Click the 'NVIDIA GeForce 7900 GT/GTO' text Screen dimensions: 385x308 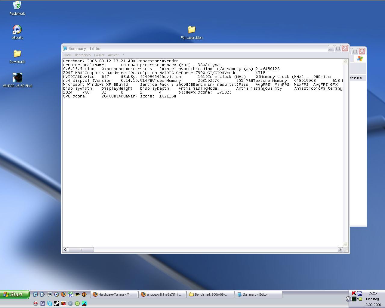tap(191, 73)
